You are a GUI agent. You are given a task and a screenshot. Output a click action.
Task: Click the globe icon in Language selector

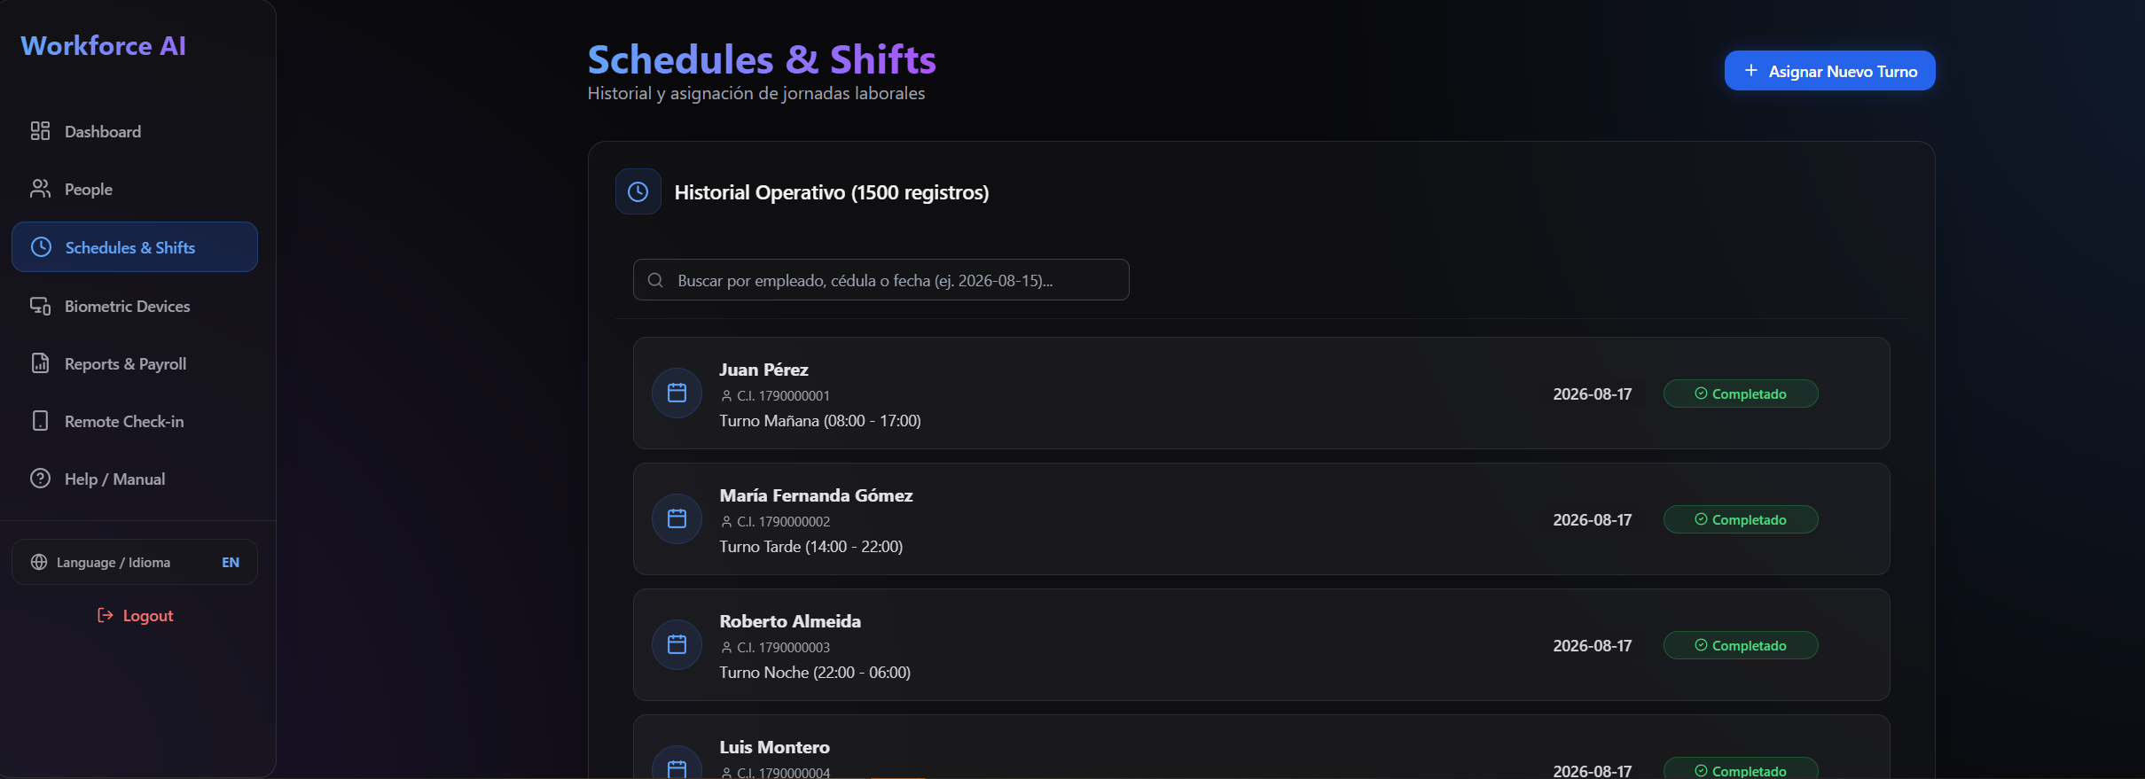pyautogui.click(x=39, y=562)
